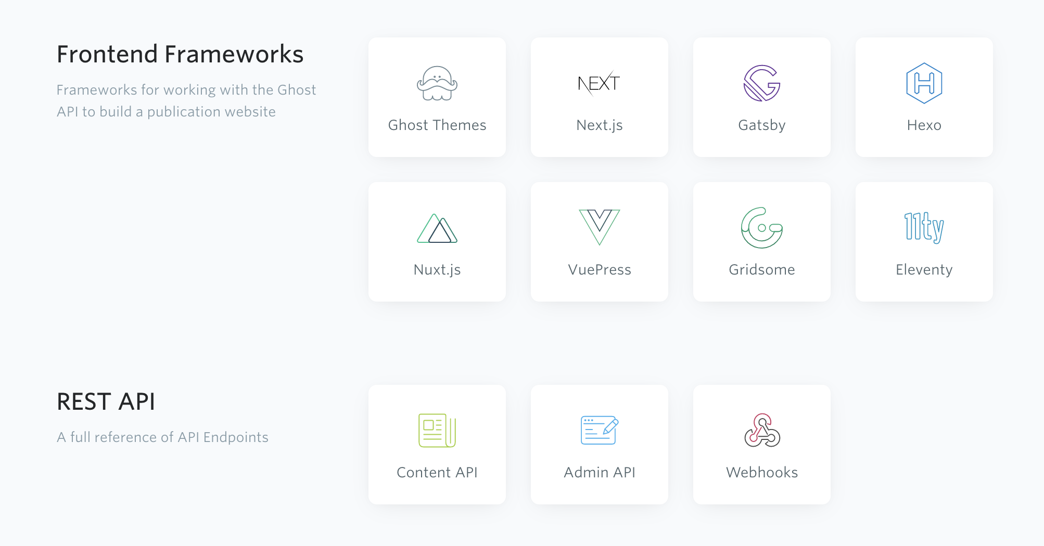This screenshot has height=546, width=1044.
Task: Open the Hexo label link
Action: click(924, 125)
